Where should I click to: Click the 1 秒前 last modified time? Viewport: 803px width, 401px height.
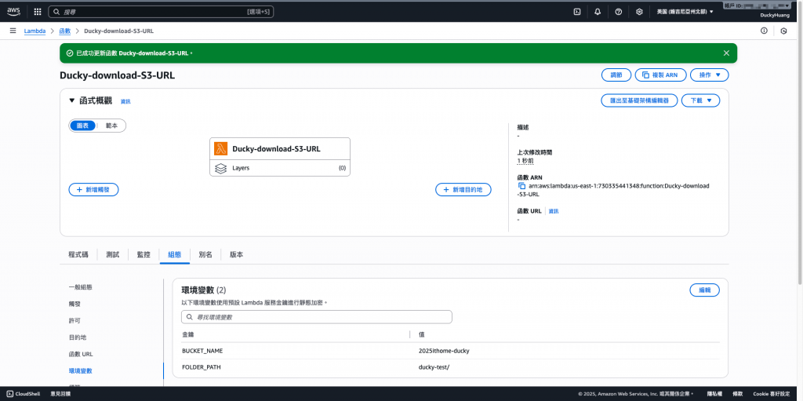[x=526, y=161]
